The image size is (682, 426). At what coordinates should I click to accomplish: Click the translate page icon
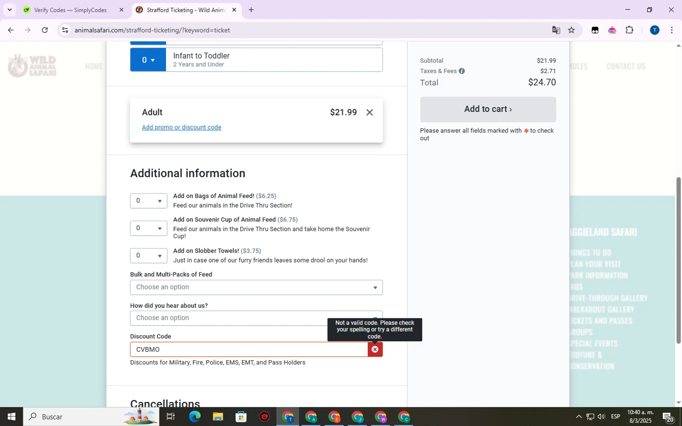pos(556,30)
